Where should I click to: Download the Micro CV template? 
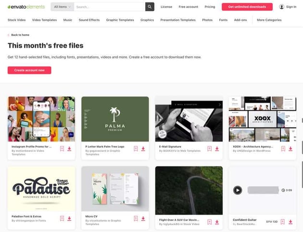[x=143, y=219]
